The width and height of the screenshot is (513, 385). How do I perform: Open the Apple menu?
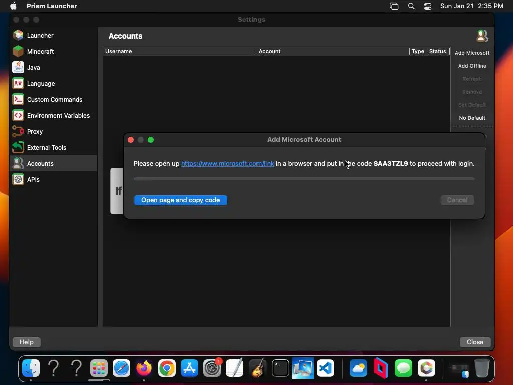pos(13,6)
